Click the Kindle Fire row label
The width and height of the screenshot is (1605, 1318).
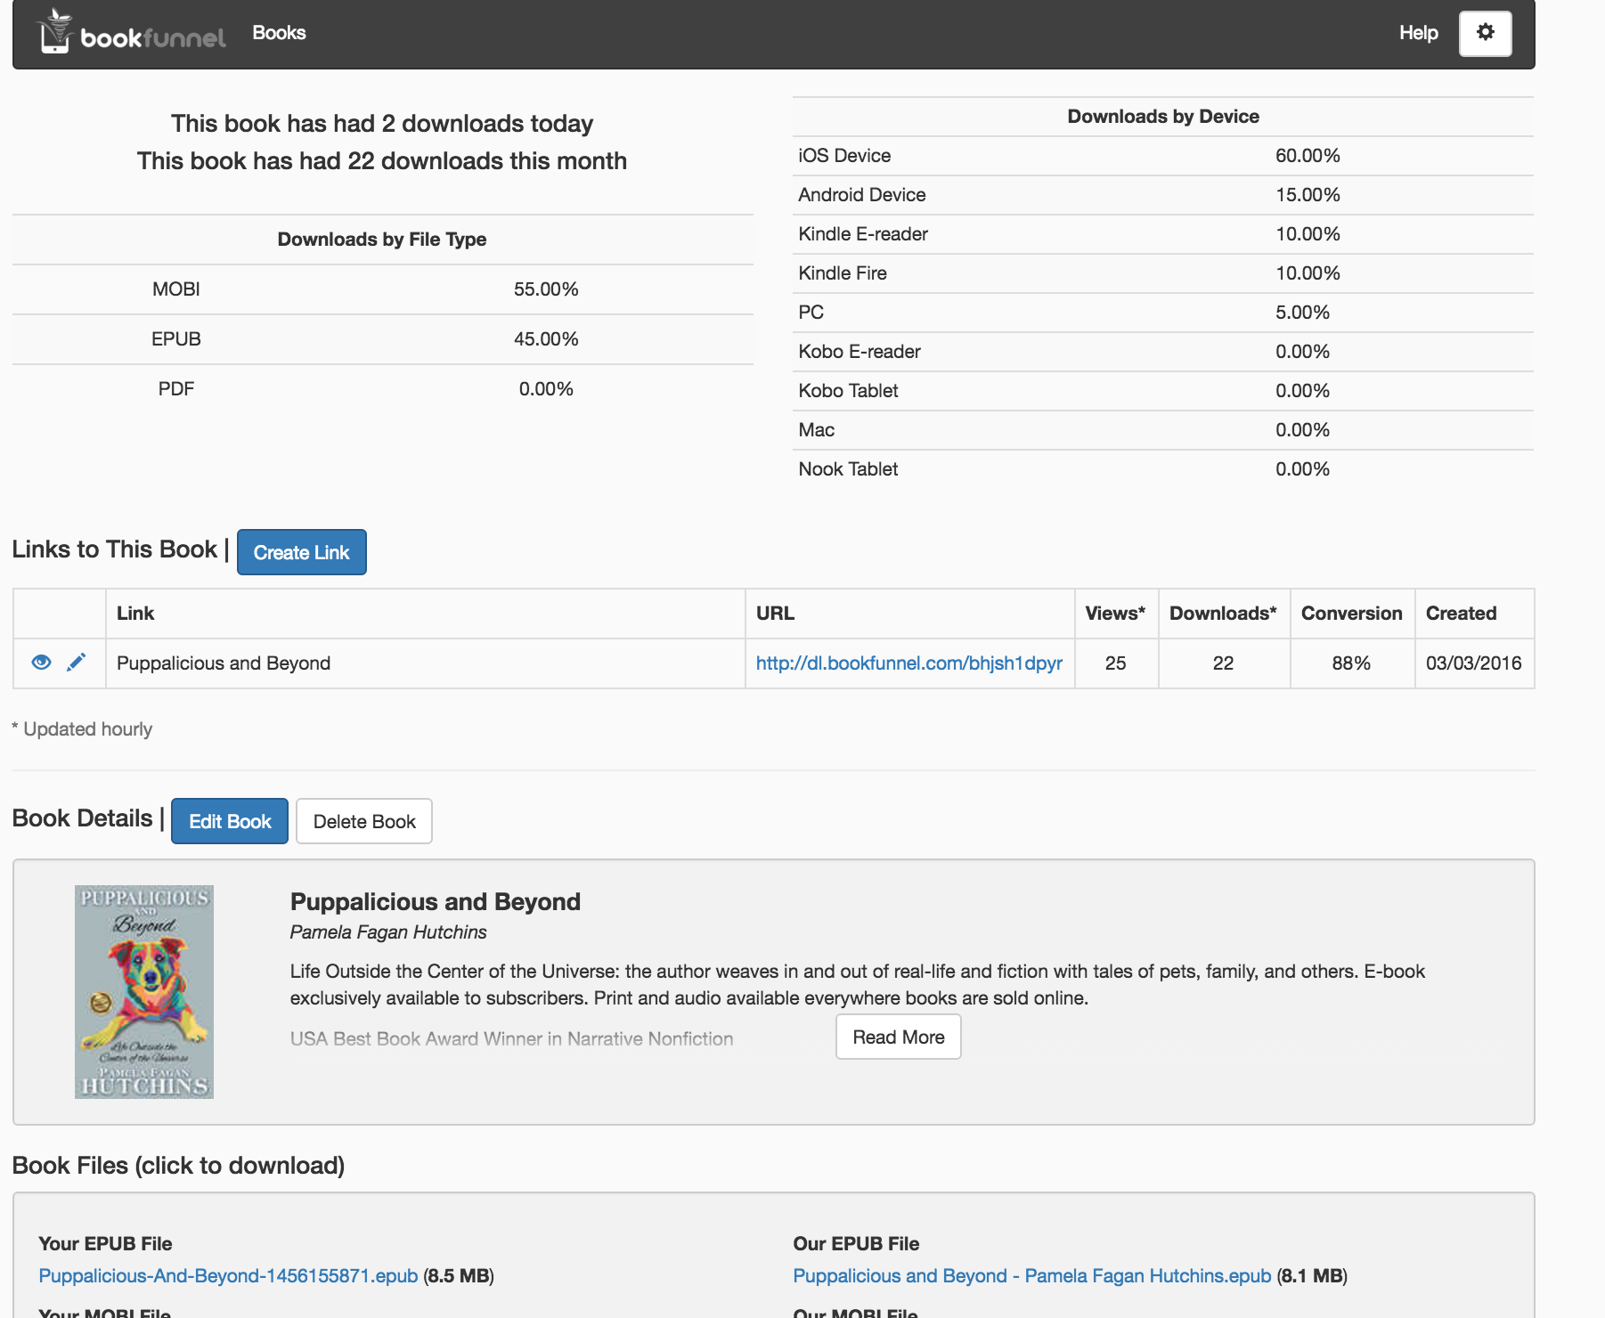[843, 273]
